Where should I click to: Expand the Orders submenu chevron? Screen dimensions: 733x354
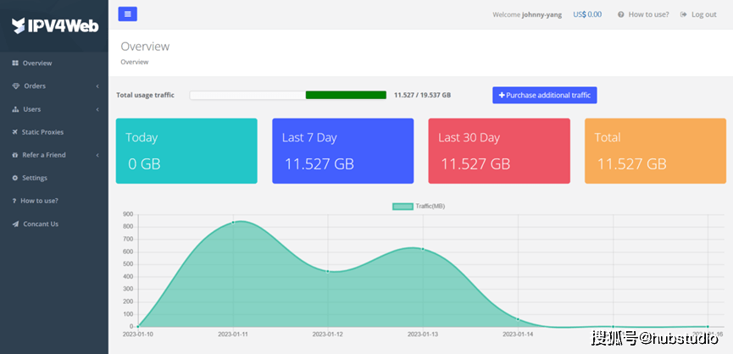97,86
